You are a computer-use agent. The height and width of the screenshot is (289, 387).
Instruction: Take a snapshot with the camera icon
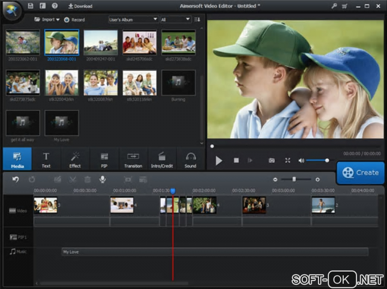coord(272,161)
